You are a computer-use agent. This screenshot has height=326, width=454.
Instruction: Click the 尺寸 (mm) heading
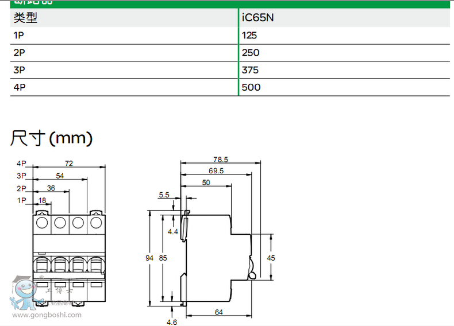[51, 138]
